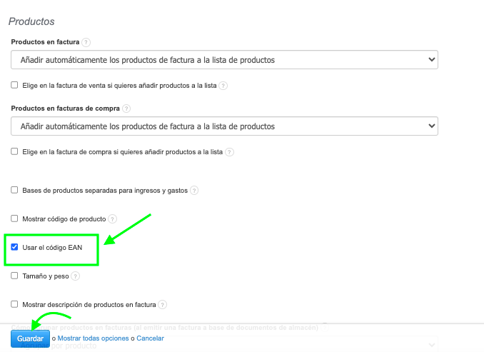Click help icon next to Productos en factura
Screen dimensions: 484x352
point(86,43)
